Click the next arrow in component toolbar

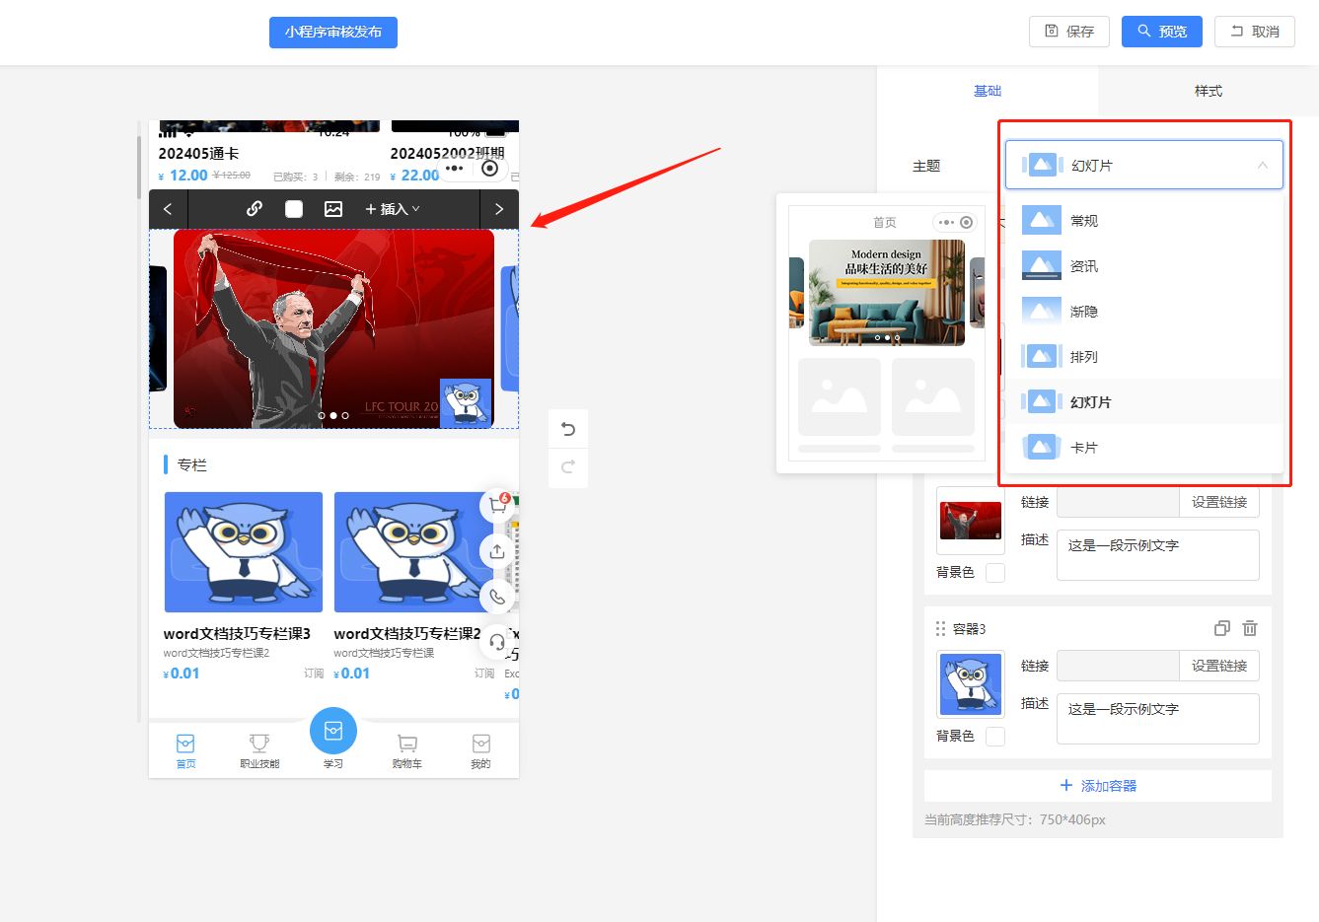(x=499, y=209)
